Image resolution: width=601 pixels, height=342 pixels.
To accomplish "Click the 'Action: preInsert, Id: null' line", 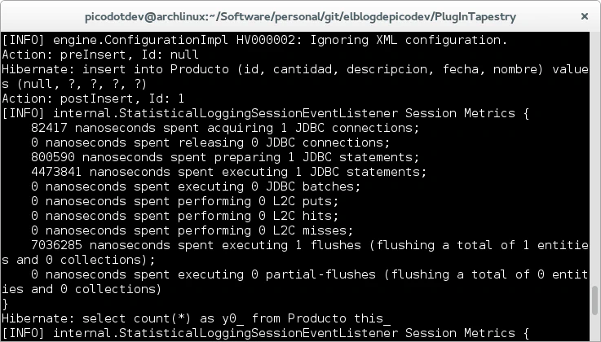I will 96,55.
